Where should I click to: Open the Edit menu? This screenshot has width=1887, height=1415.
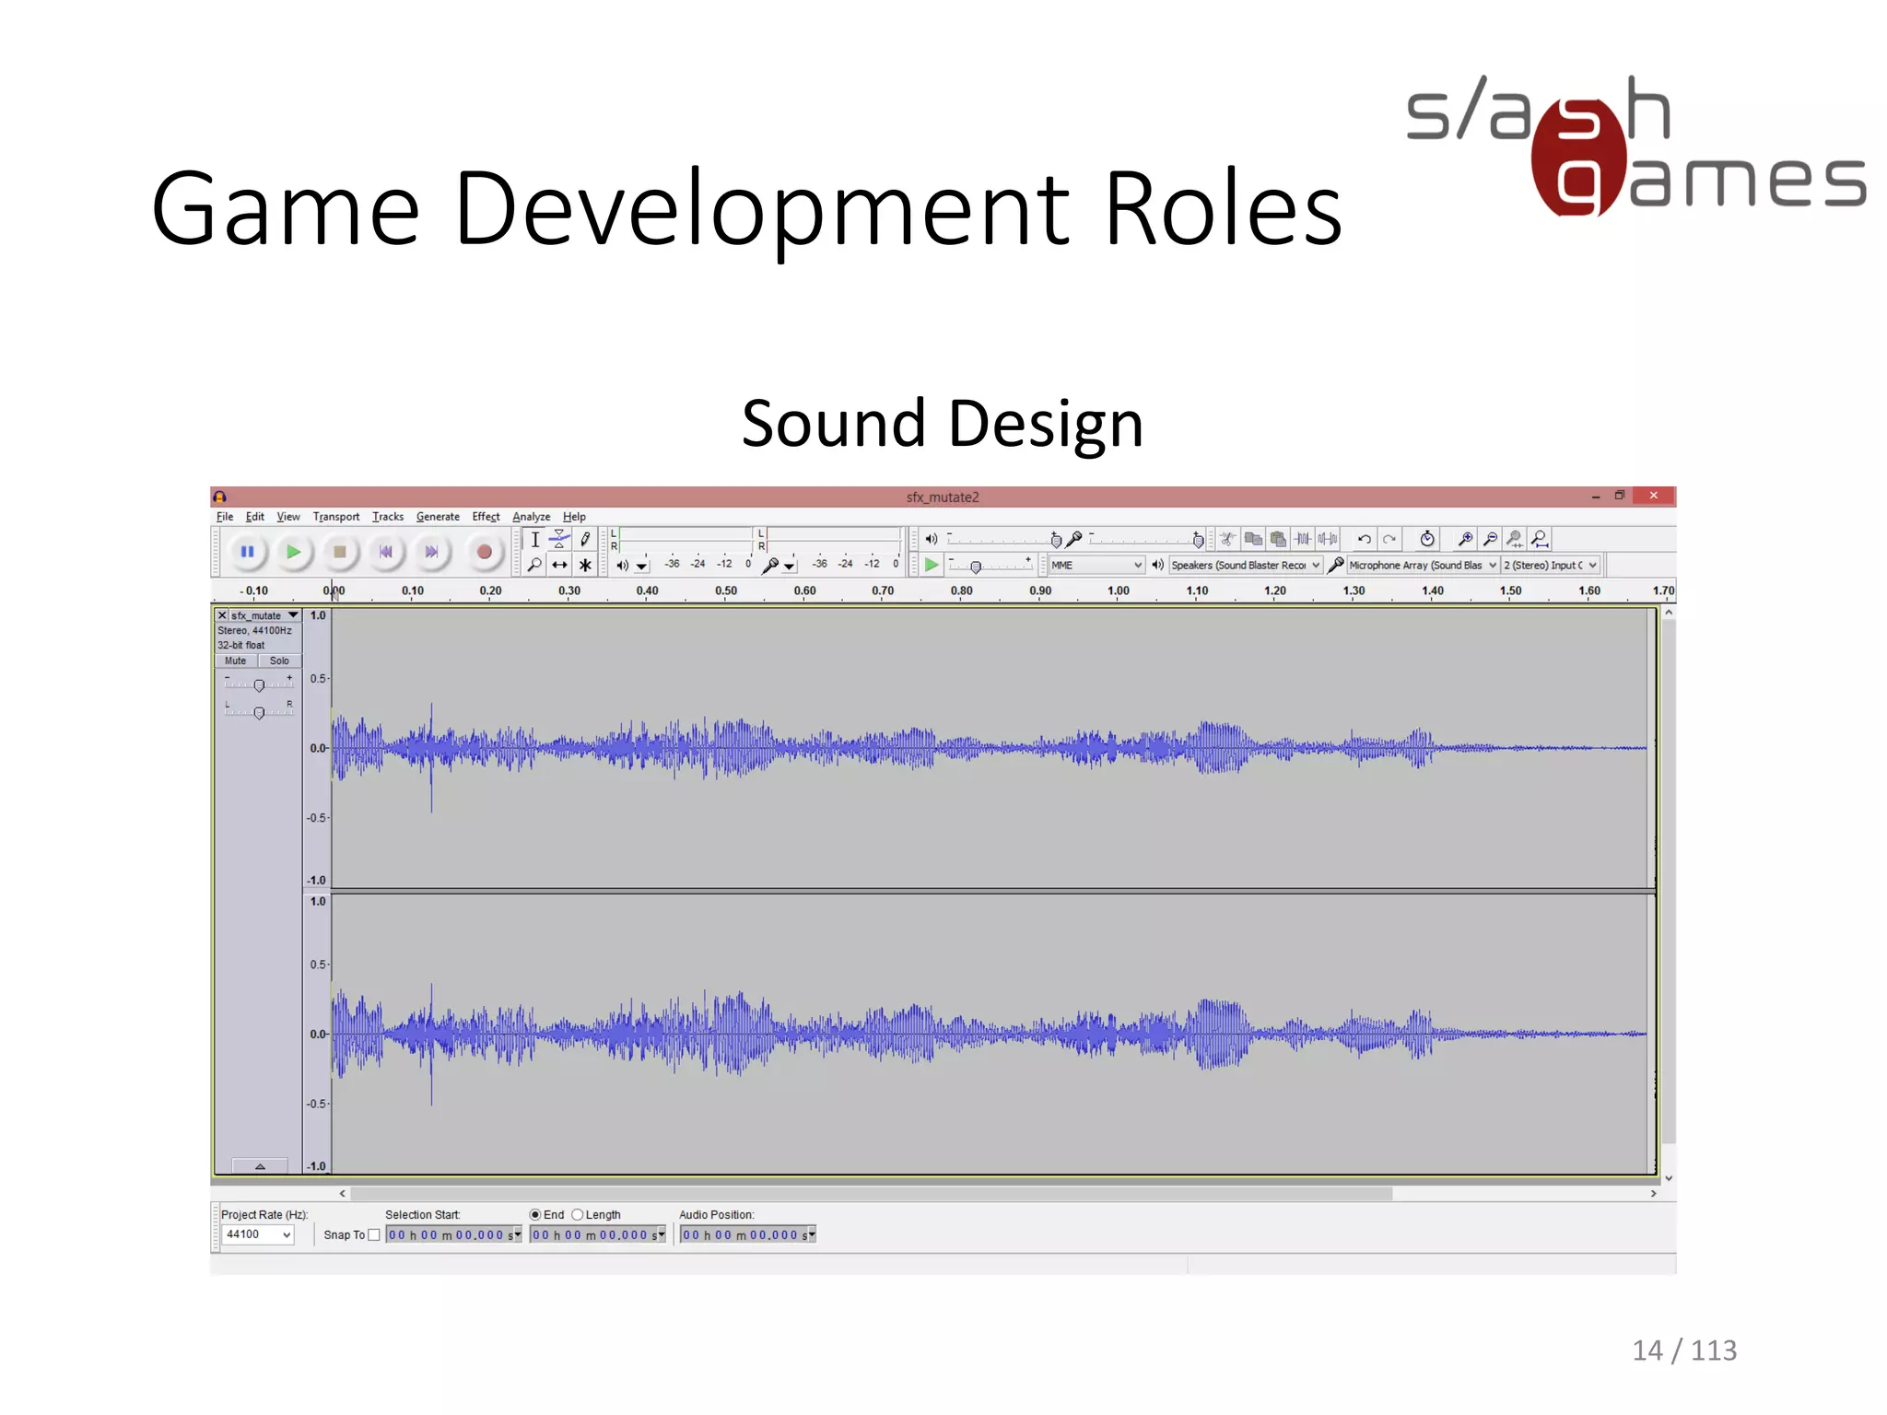(255, 517)
